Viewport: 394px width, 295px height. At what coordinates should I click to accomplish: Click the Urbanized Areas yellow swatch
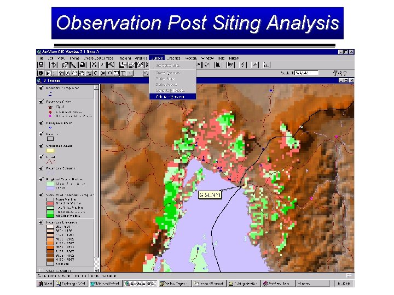pyautogui.click(x=50, y=151)
